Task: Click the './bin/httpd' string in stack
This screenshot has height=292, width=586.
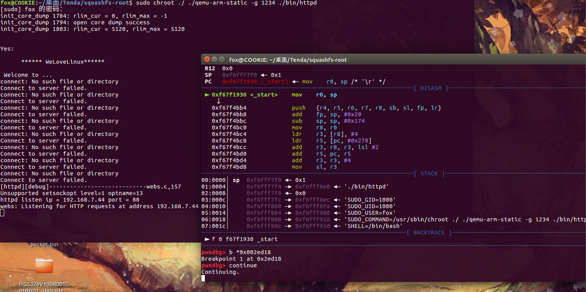Action: pyautogui.click(x=366, y=187)
